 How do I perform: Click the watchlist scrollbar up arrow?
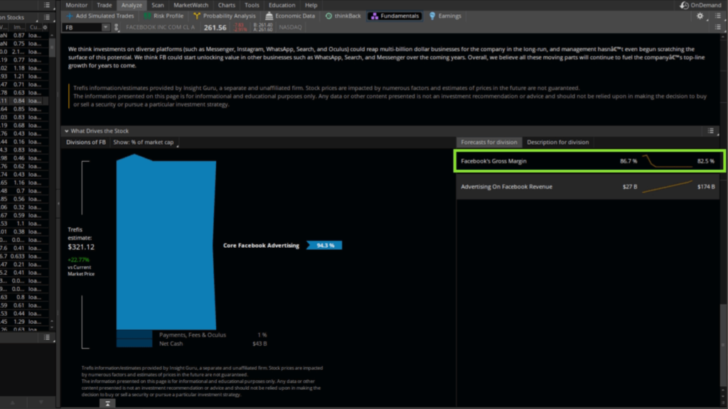pos(51,36)
